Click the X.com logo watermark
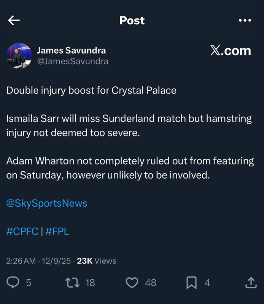Viewport: 264px width, 304px height. tap(231, 51)
